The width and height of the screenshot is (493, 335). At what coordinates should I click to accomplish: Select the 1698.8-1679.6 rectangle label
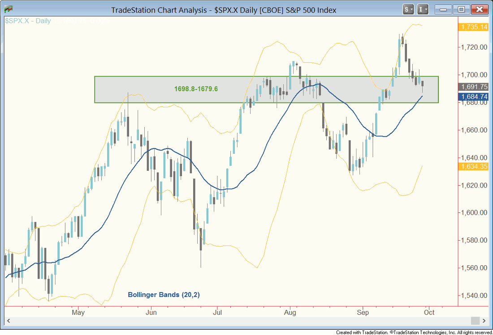click(196, 89)
